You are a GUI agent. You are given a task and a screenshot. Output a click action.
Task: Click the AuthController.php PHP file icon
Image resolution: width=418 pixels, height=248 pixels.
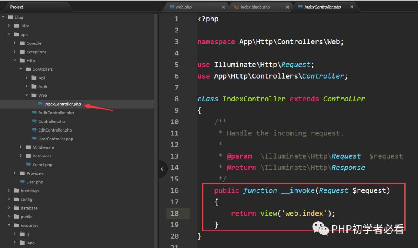pyautogui.click(x=34, y=113)
